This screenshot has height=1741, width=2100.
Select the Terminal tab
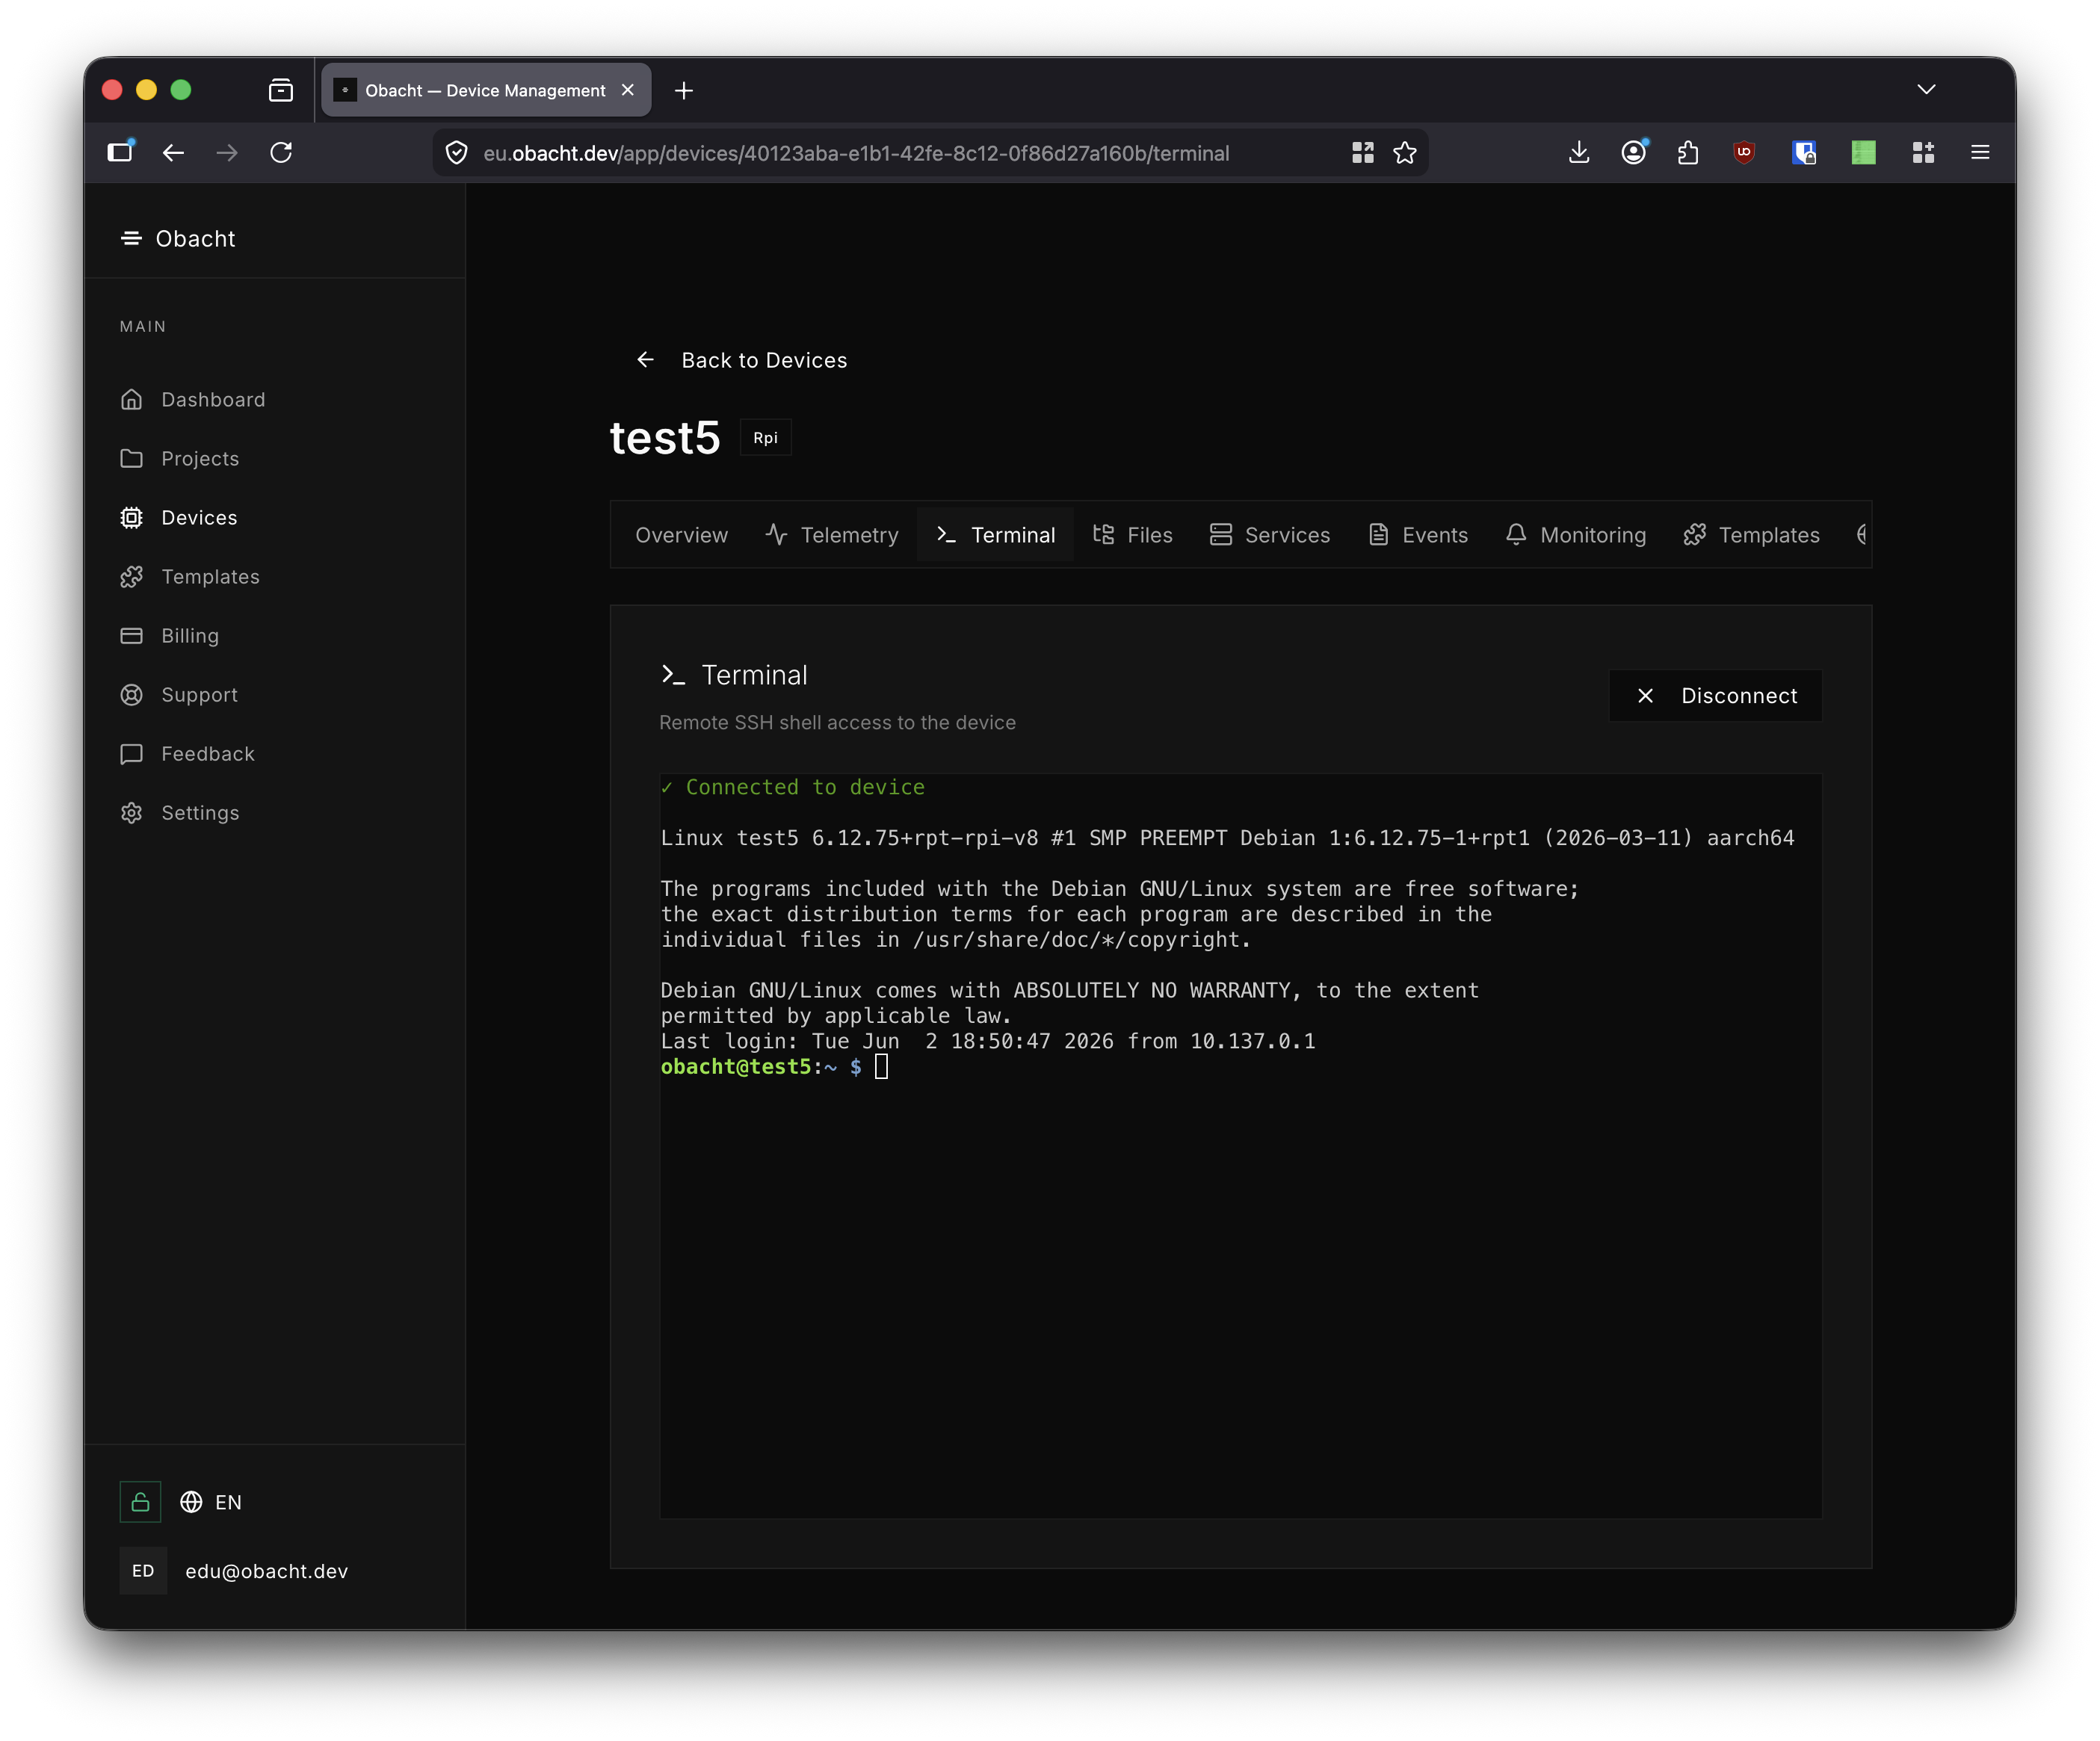coord(995,535)
